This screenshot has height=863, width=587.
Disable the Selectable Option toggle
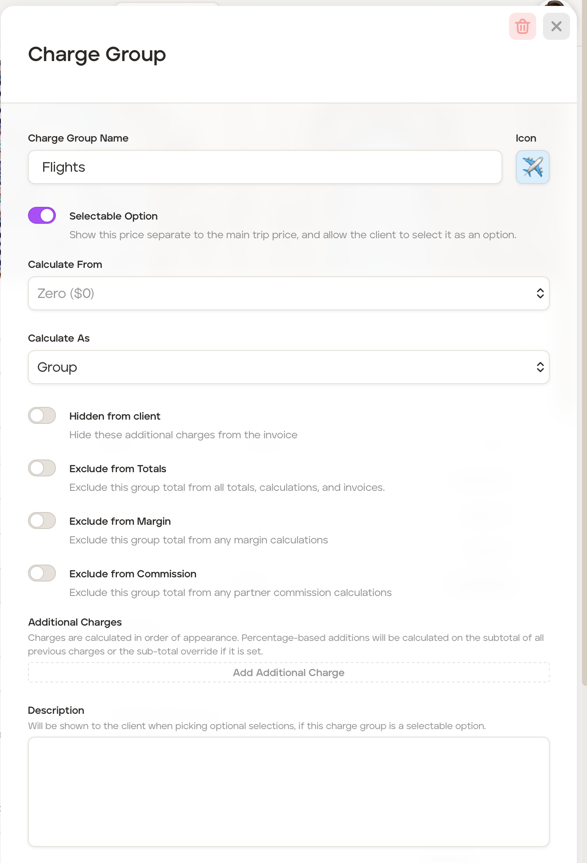tap(42, 215)
